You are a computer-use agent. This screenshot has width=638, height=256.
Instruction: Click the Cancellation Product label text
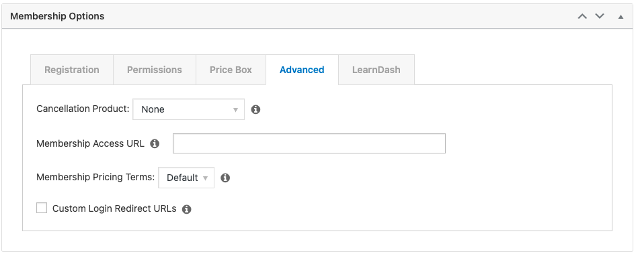click(83, 109)
